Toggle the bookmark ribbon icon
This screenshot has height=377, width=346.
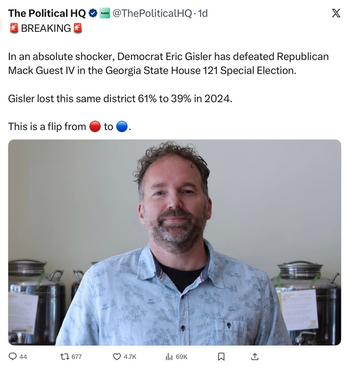coord(221,356)
